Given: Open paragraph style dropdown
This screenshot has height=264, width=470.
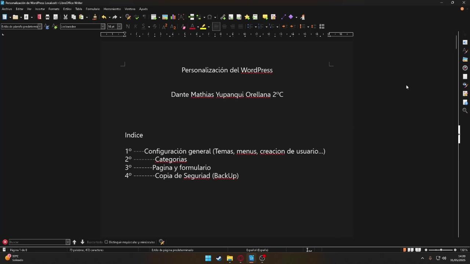Looking at the screenshot, I should (40, 26).
